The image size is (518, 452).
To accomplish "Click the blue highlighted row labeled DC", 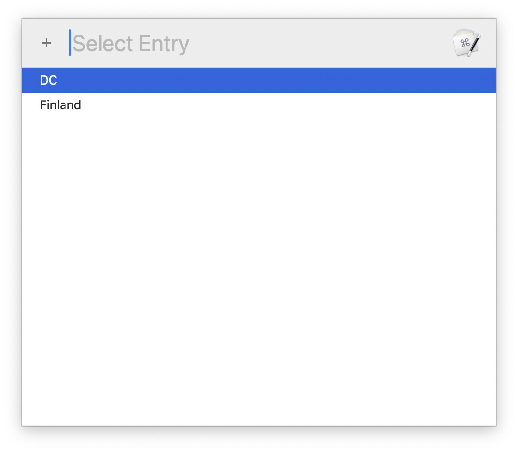I will (x=259, y=80).
